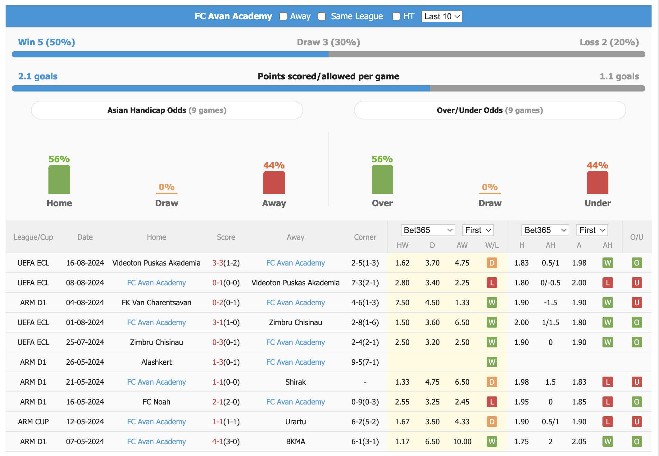Click the 4-1(3-0) score
This screenshot has width=659, height=456.
(x=226, y=441)
